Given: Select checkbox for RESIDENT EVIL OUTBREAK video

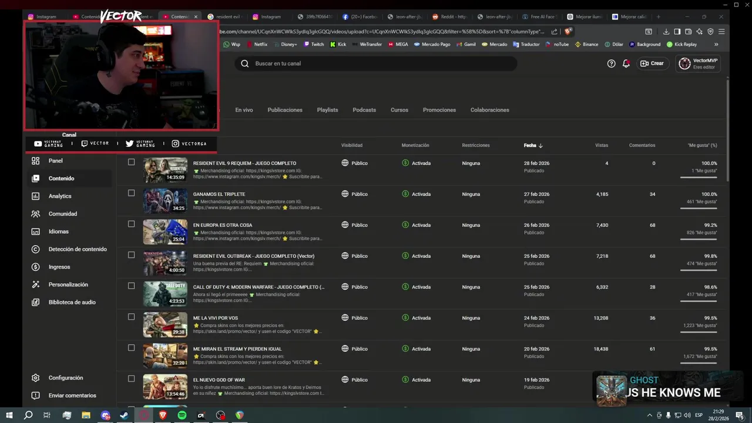Looking at the screenshot, I should click(x=131, y=255).
